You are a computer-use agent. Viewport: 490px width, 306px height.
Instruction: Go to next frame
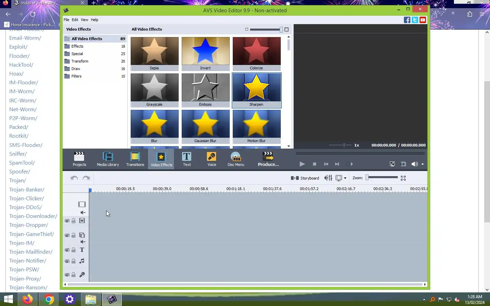tap(337, 164)
